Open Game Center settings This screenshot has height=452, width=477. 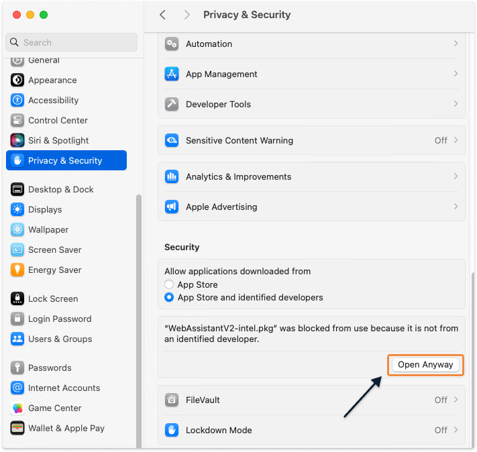pos(66,408)
